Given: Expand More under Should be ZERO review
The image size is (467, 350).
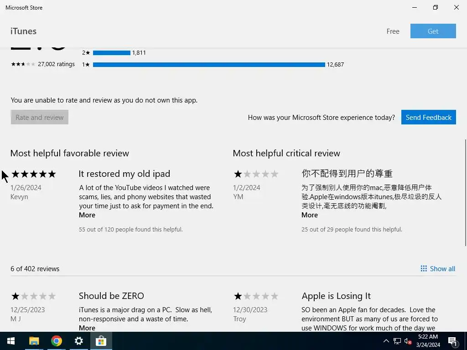Looking at the screenshot, I should (87, 328).
